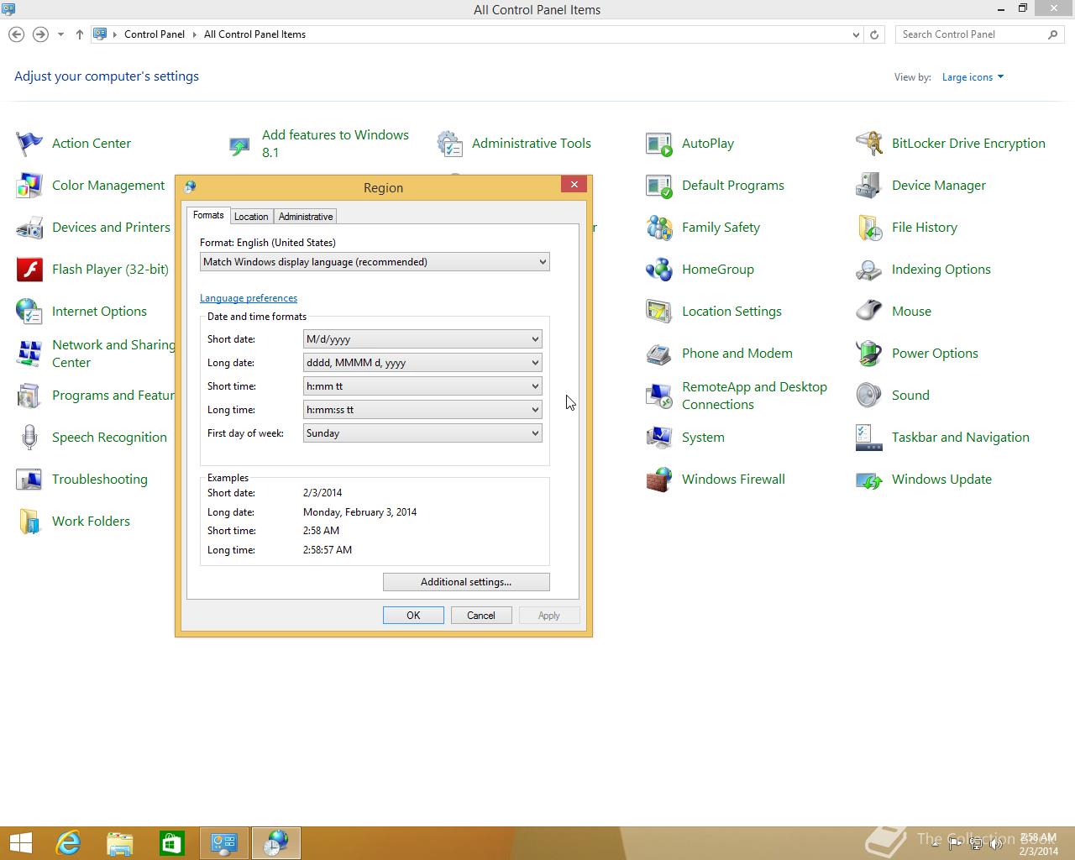This screenshot has height=860, width=1075.
Task: Open the Windows Store taskbar icon
Action: coord(172,843)
